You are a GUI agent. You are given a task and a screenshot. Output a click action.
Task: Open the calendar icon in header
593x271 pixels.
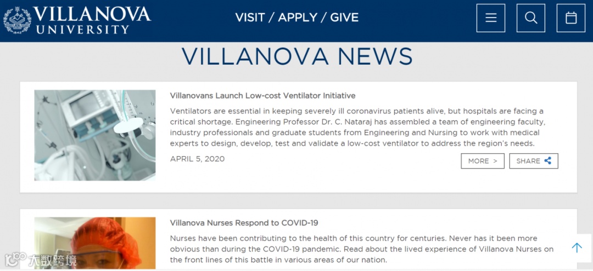[570, 18]
